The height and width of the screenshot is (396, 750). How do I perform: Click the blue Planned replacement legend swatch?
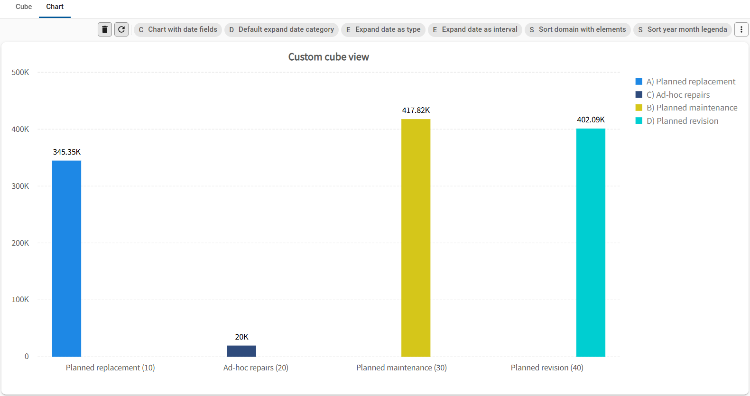[639, 82]
